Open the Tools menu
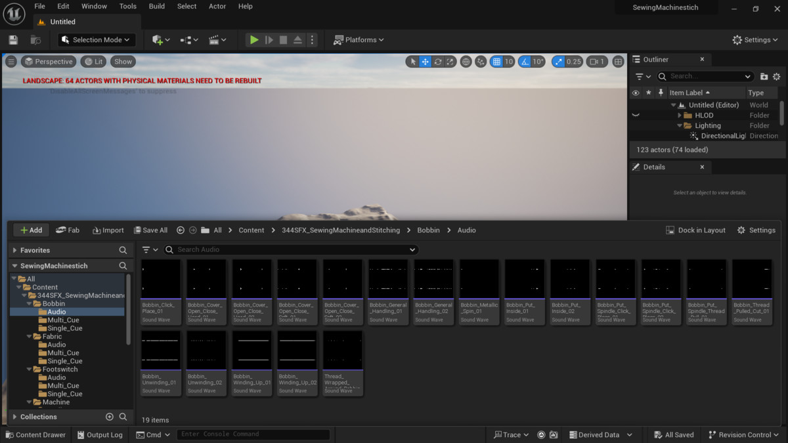 (128, 7)
